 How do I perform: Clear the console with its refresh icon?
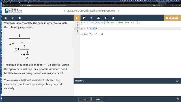pyautogui.click(x=177, y=81)
